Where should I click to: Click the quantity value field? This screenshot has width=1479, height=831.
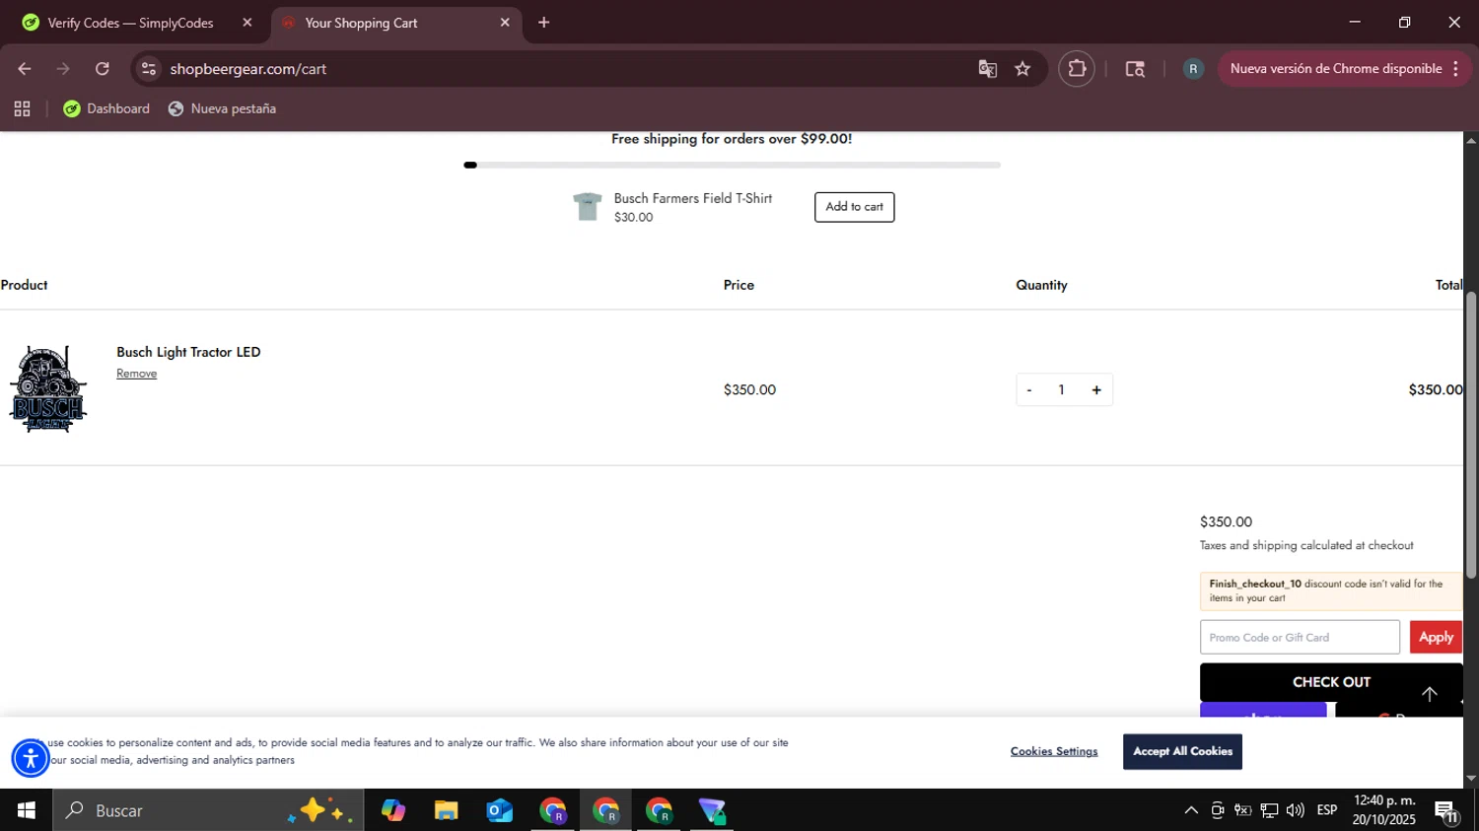[x=1062, y=390]
